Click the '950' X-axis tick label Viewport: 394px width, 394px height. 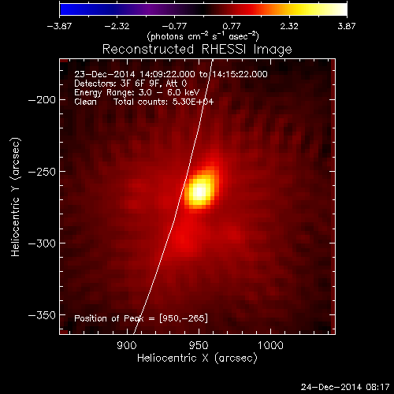[199, 345]
